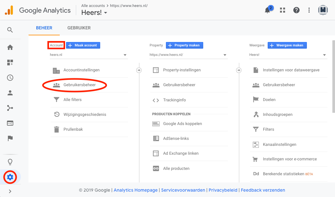Viewport: 335px width, 197px height.
Task: Click the Kanaalinstellingen icon
Action: (256, 145)
